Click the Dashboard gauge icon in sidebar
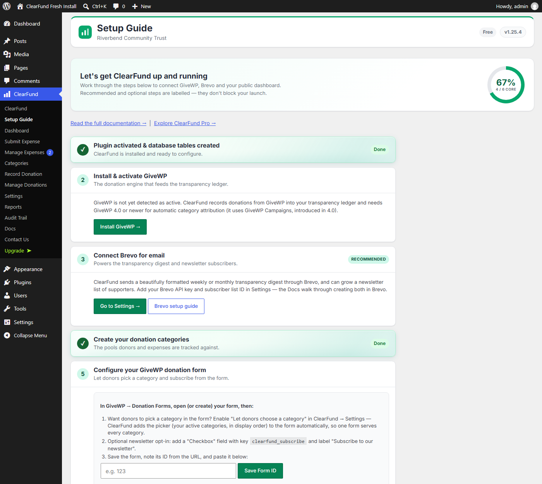This screenshot has width=542, height=484. point(7,24)
